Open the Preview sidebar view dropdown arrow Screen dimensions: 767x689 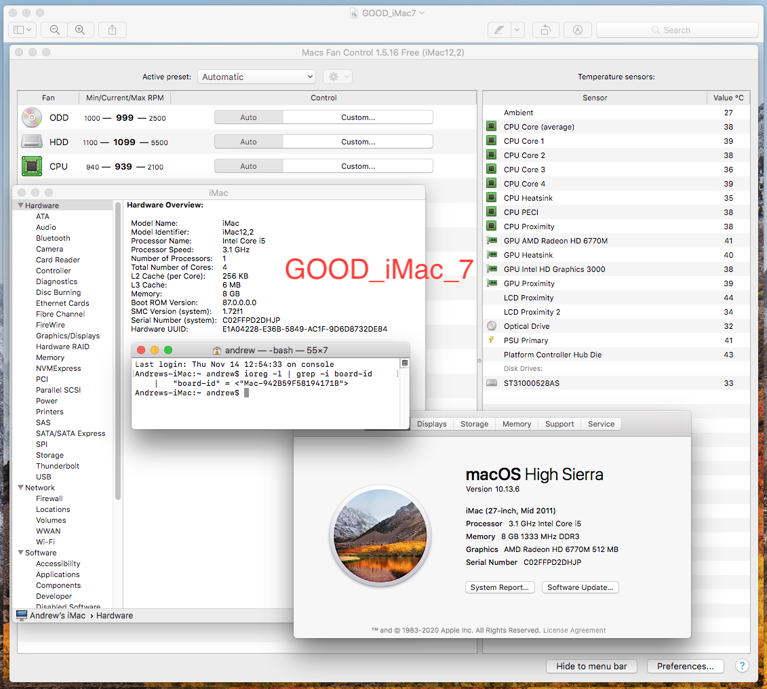point(30,30)
